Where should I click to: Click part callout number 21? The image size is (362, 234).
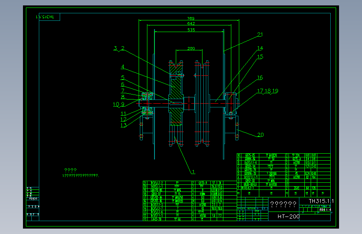(x=260, y=35)
